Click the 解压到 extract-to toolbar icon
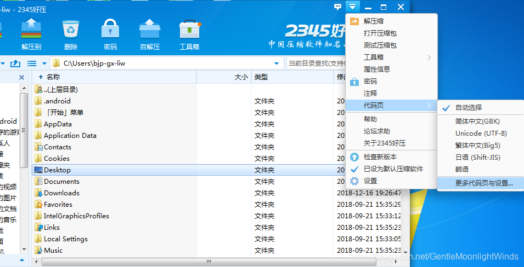The height and width of the screenshot is (267, 524). click(x=31, y=34)
